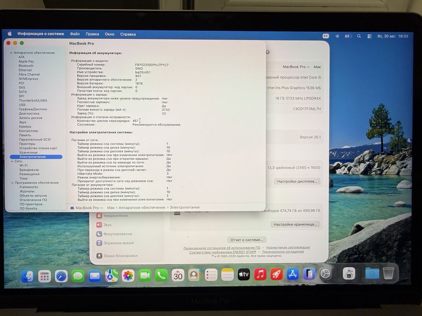
Task: Open the Music app icon
Action: (x=260, y=274)
